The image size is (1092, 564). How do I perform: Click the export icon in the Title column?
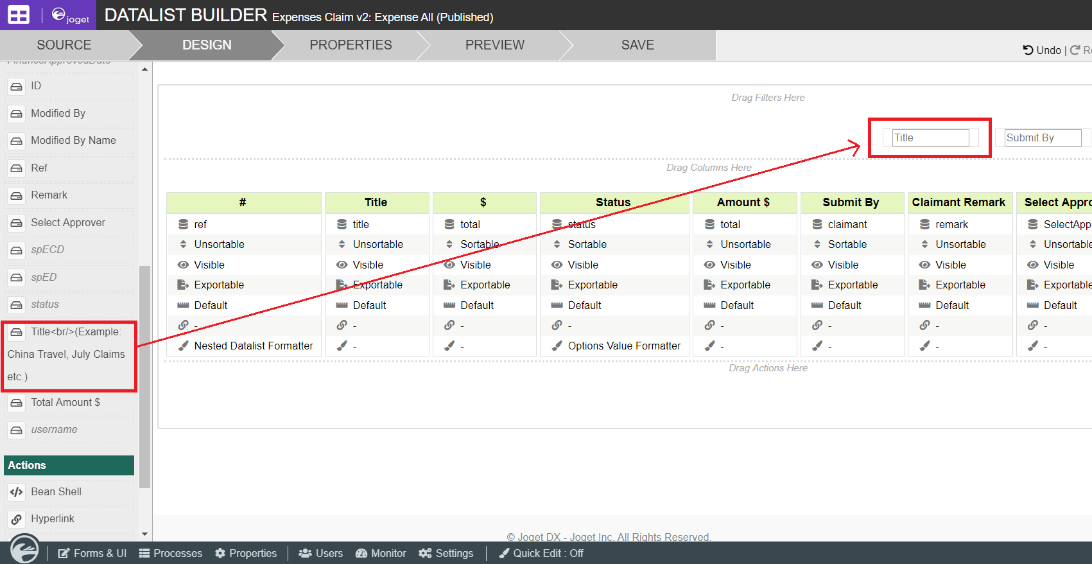click(342, 285)
